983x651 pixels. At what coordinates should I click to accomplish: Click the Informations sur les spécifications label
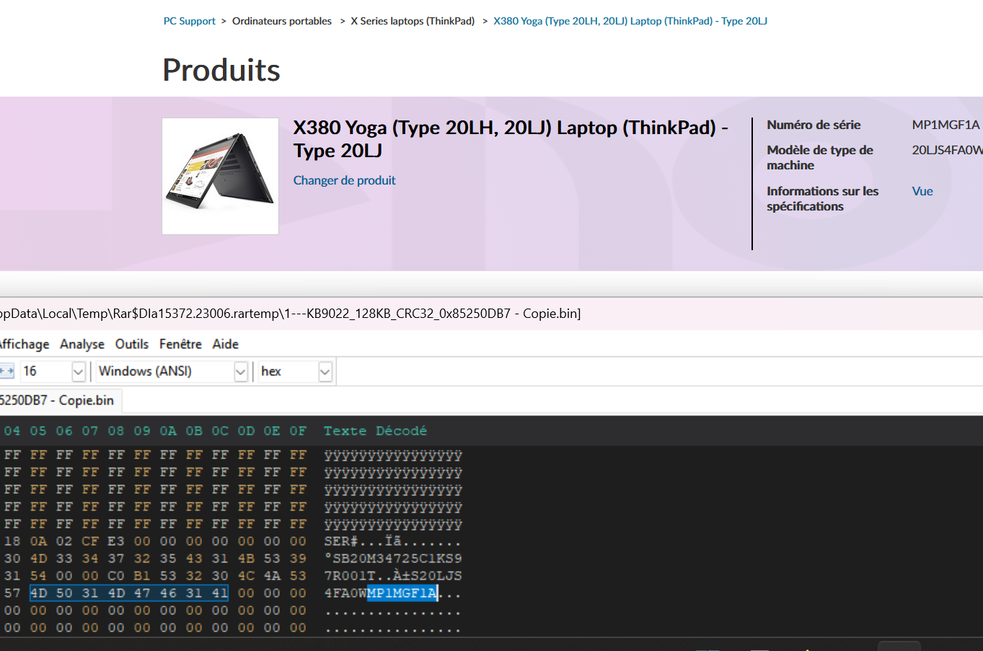[823, 199]
